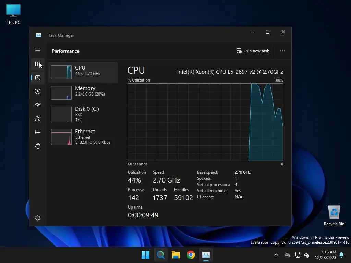This screenshot has width=351, height=263.
Task: Select the Recycle Bin desktop icon
Action: 334,215
